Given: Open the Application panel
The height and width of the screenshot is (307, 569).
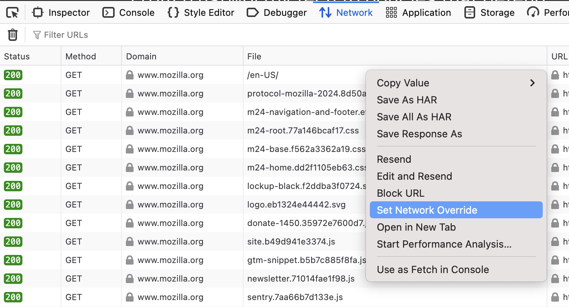Looking at the screenshot, I should (418, 13).
